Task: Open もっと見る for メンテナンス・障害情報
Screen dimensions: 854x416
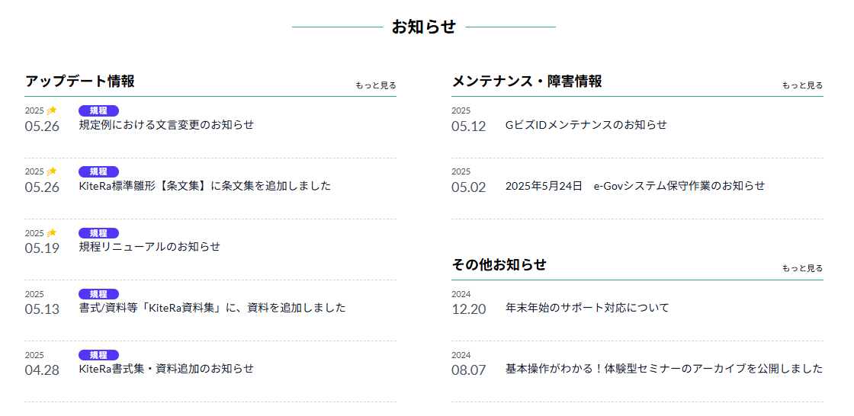Action: (802, 85)
